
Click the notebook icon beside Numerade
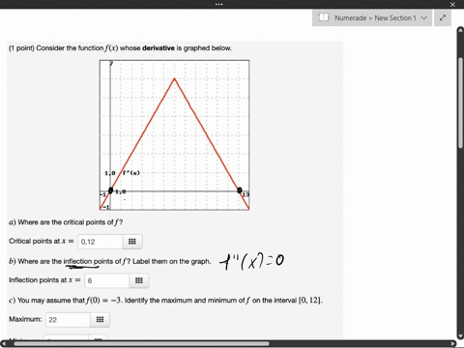coord(323,17)
